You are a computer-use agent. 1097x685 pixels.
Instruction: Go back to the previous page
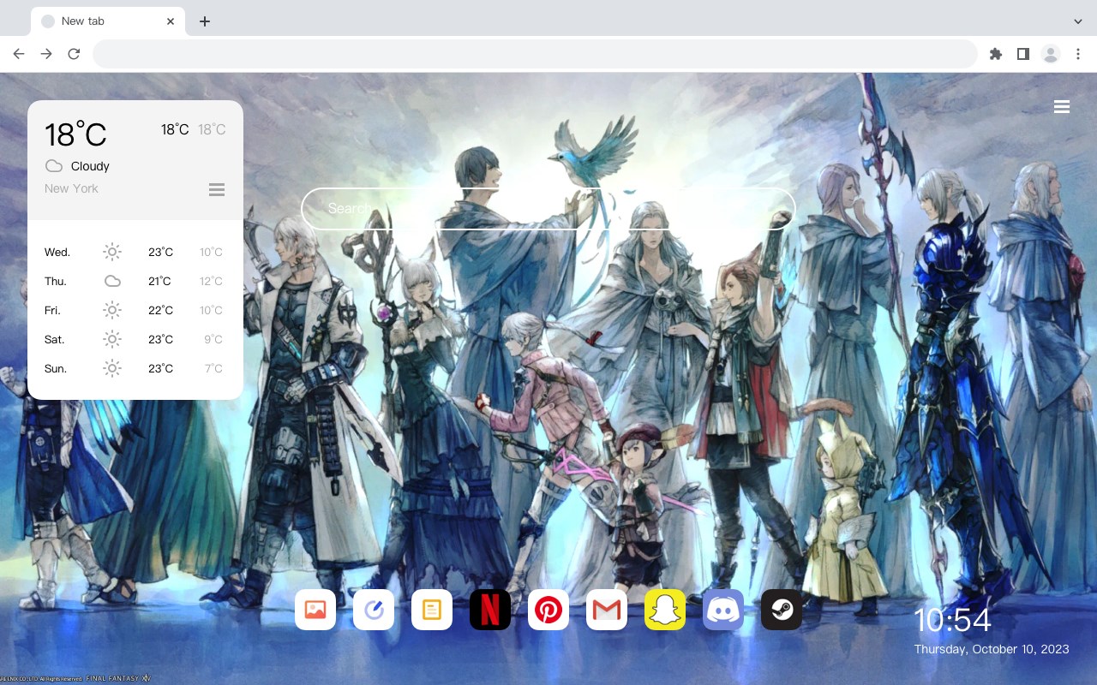tap(19, 54)
